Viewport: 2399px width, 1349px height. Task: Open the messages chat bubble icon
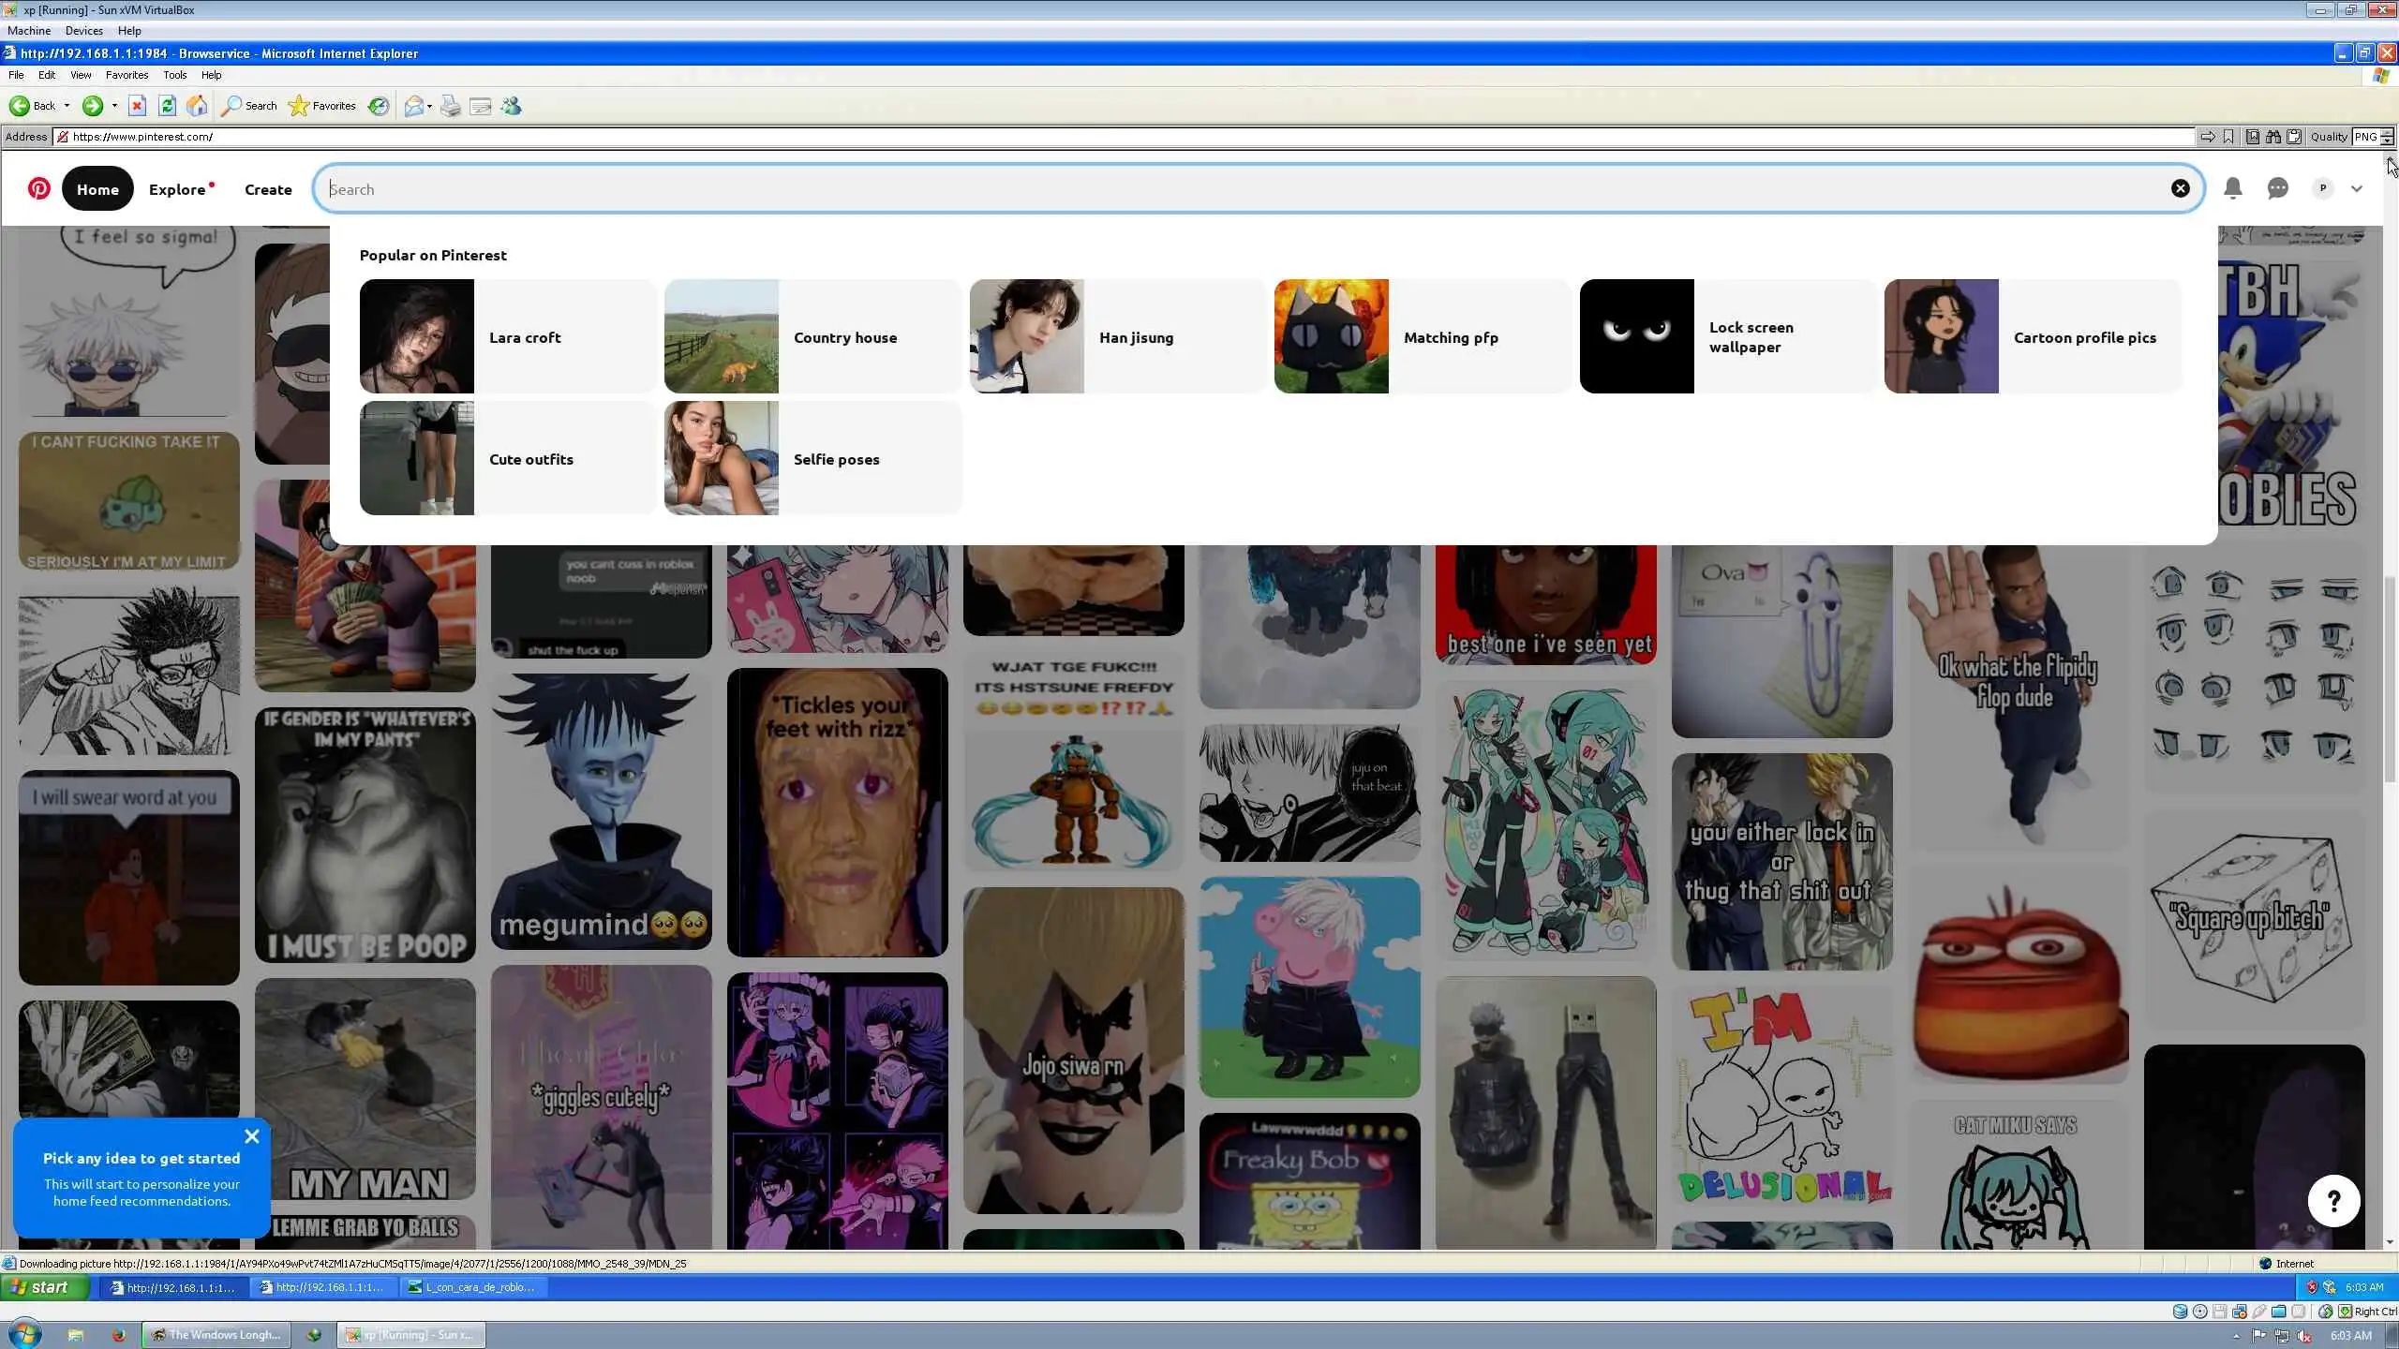point(2278,188)
